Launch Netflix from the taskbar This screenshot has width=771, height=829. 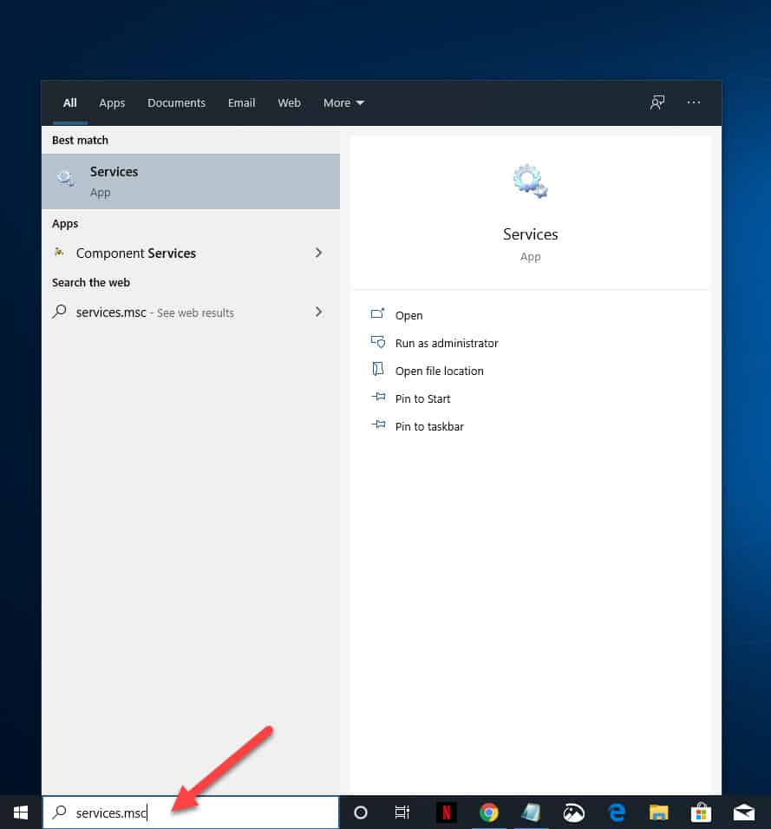[x=447, y=813]
